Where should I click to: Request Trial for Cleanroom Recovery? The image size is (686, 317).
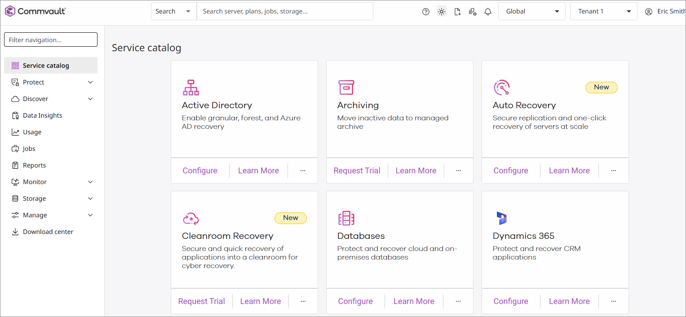[x=202, y=301]
